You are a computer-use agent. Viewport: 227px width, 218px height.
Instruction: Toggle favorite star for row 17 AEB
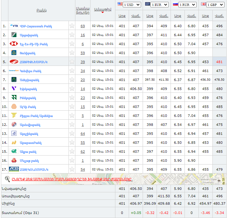(72, 169)
